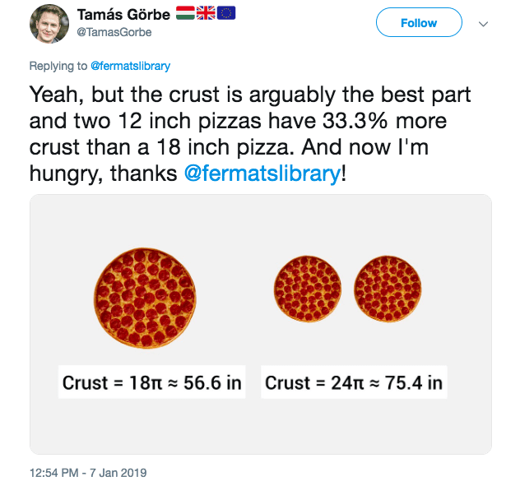Open the 12:54 PM - 7 Jan 2019 timestamp

point(88,473)
